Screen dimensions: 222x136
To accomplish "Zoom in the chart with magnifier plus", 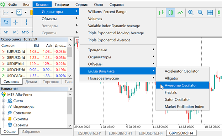I will click(x=191, y=12).
